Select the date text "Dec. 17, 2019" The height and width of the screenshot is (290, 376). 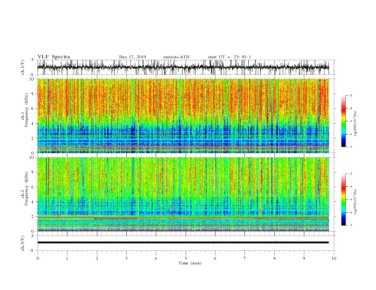click(132, 57)
